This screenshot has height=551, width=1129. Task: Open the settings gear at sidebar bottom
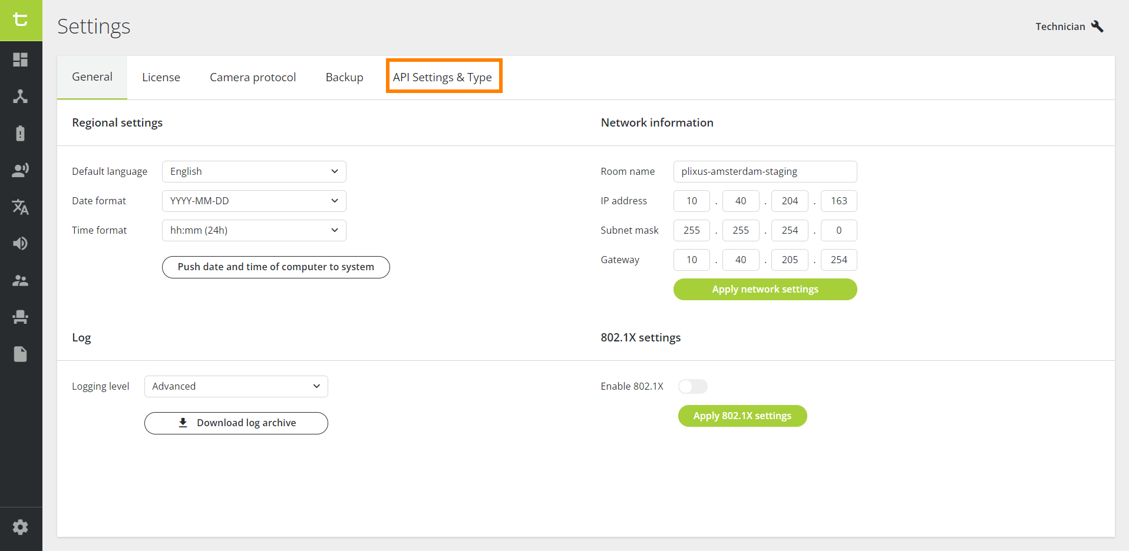tap(21, 527)
